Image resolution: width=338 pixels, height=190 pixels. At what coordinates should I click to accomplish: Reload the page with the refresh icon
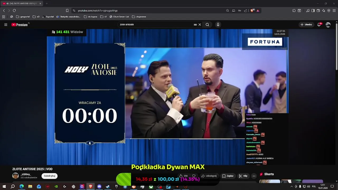click(x=14, y=11)
